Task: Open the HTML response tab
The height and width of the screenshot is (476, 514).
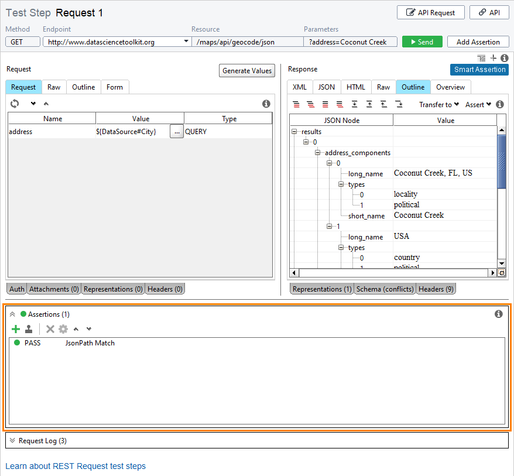Action: point(356,87)
